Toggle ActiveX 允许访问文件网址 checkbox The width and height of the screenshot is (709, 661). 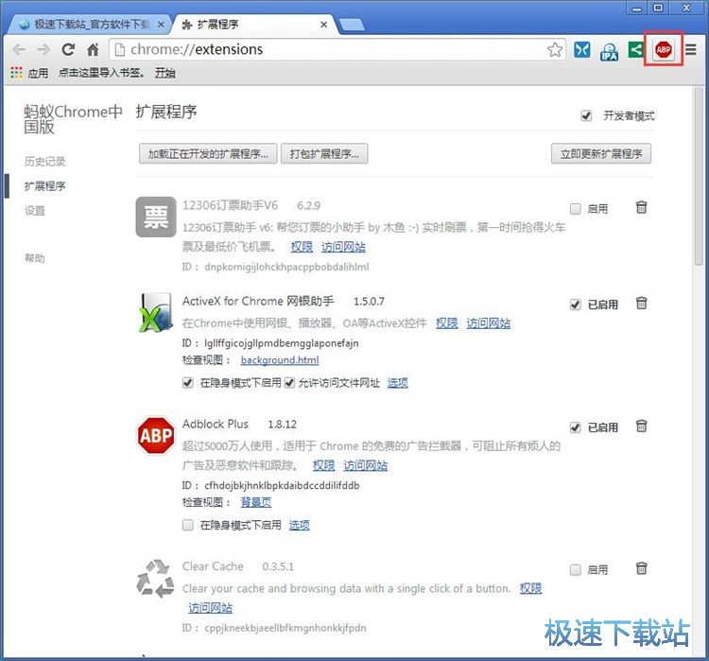pyautogui.click(x=289, y=383)
